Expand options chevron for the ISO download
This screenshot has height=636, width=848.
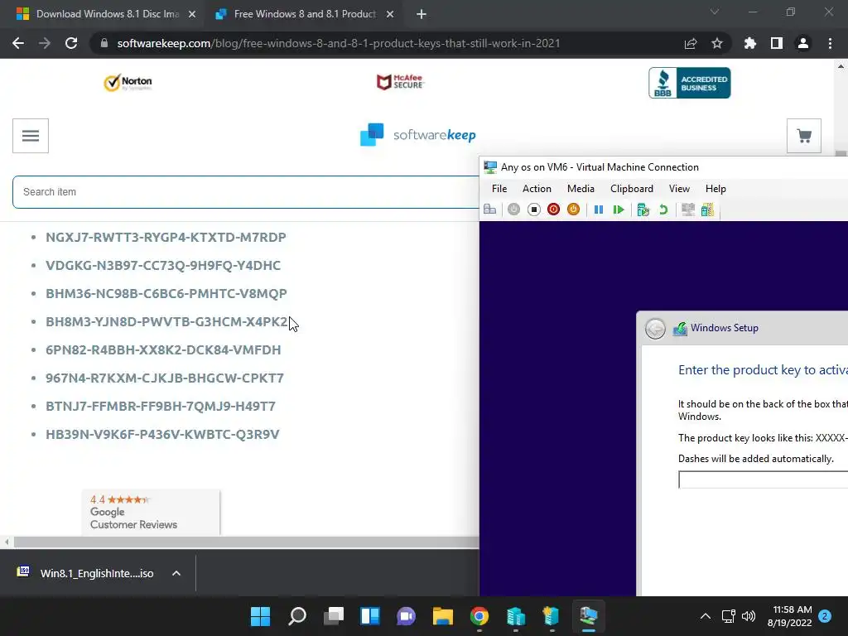coord(176,573)
